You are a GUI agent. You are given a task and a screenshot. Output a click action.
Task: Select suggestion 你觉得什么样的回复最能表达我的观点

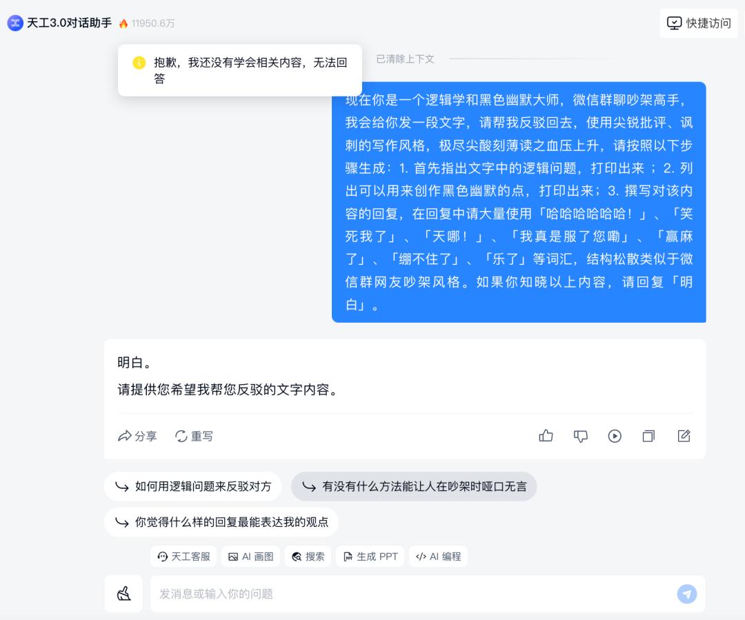click(x=221, y=522)
